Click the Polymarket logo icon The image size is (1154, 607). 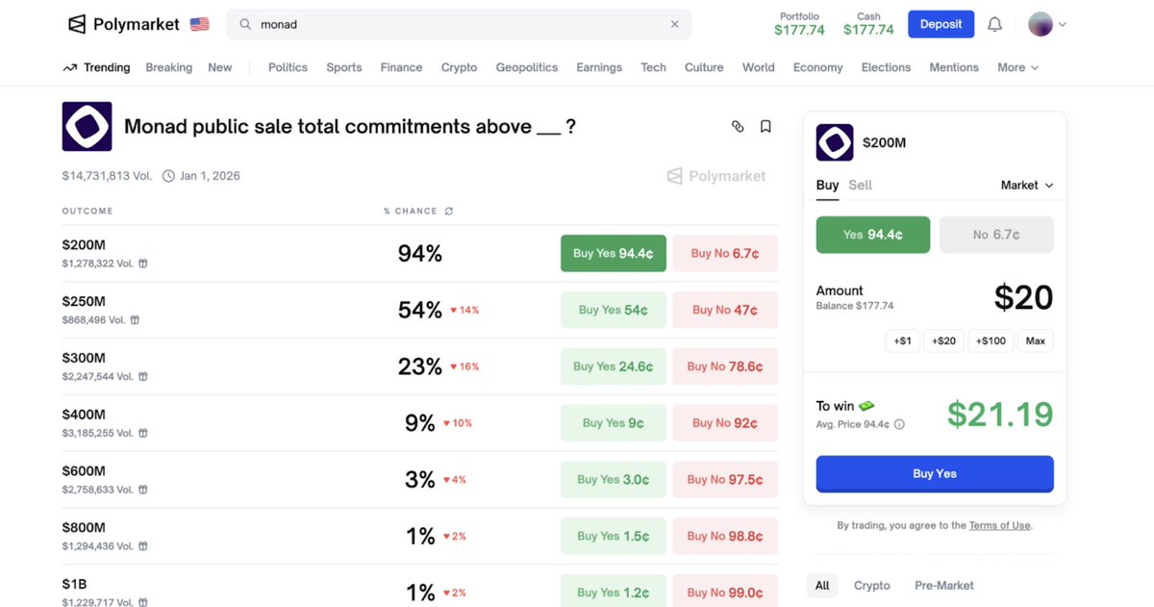(77, 24)
